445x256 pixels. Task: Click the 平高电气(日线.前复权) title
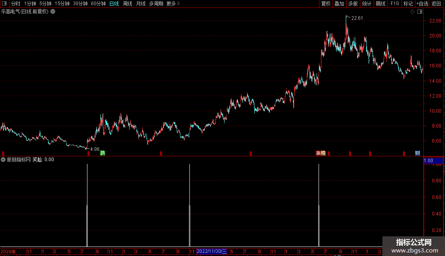click(x=25, y=12)
